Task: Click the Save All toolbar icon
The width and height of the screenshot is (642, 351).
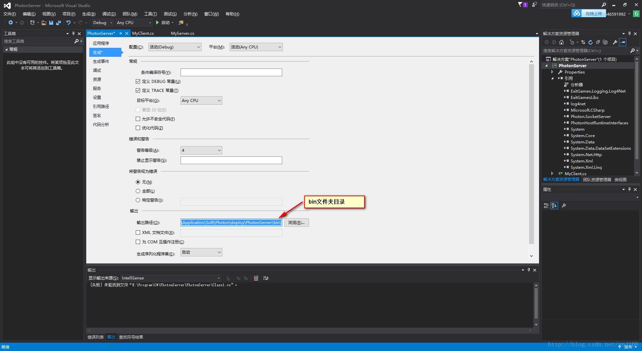Action: point(59,23)
